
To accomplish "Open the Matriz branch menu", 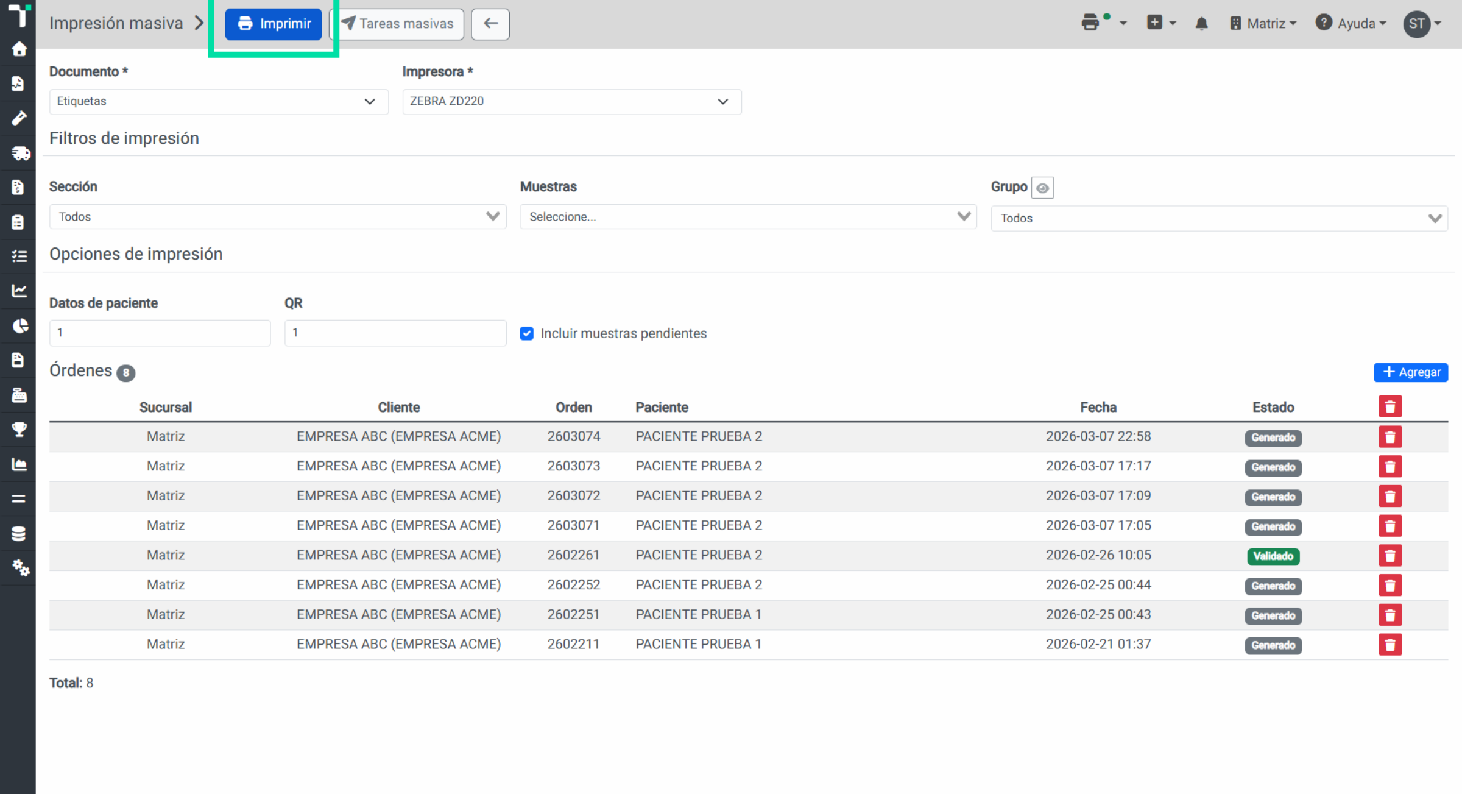I will (x=1262, y=24).
